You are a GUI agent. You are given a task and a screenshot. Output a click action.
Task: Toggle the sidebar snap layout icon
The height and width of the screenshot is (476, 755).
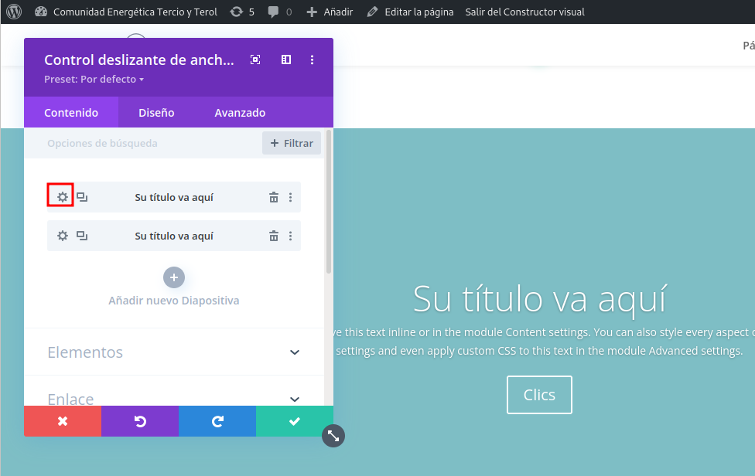(x=285, y=59)
